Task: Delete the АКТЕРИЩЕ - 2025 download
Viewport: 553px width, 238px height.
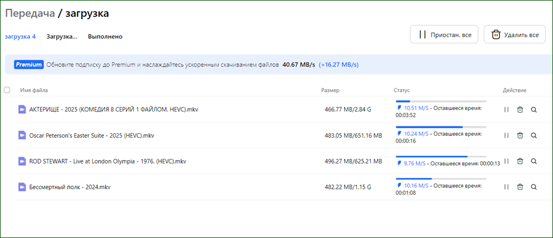Action: [x=520, y=109]
